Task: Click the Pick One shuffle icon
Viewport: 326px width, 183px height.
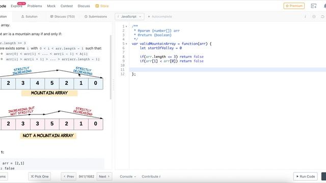Action: click(32, 176)
